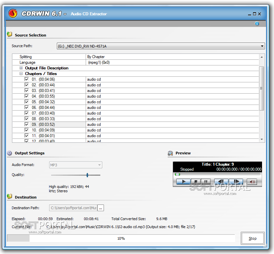274x254 pixels.
Task: Uncheck track 01 (00:04:06) checkbox
Action: tap(27, 79)
